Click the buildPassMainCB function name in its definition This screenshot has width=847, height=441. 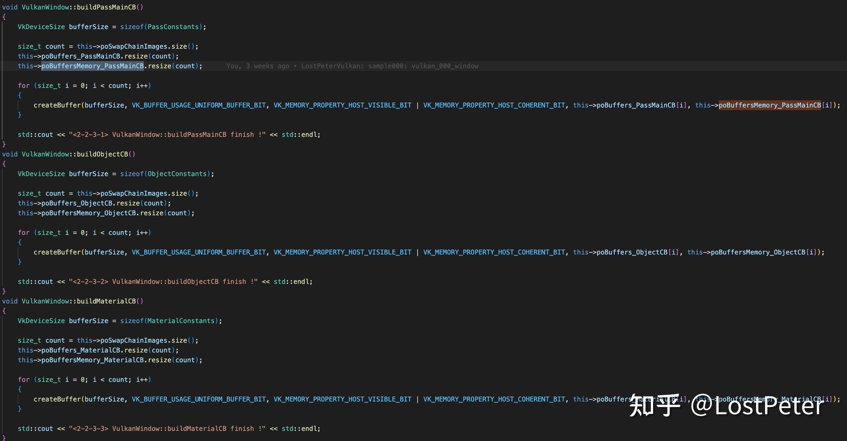[x=106, y=7]
